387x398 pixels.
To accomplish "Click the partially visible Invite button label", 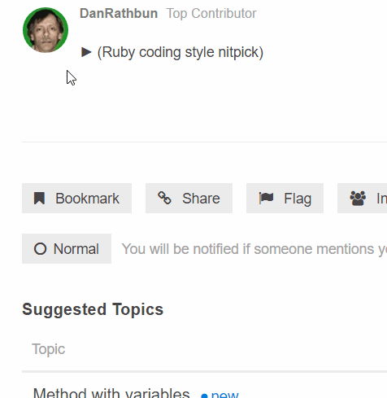I will pos(381,199).
